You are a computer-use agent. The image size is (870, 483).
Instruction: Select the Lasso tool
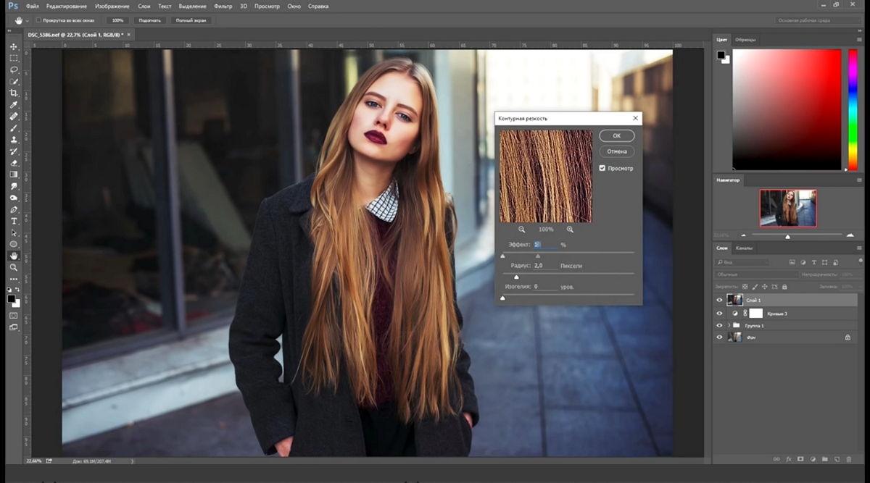(13, 70)
